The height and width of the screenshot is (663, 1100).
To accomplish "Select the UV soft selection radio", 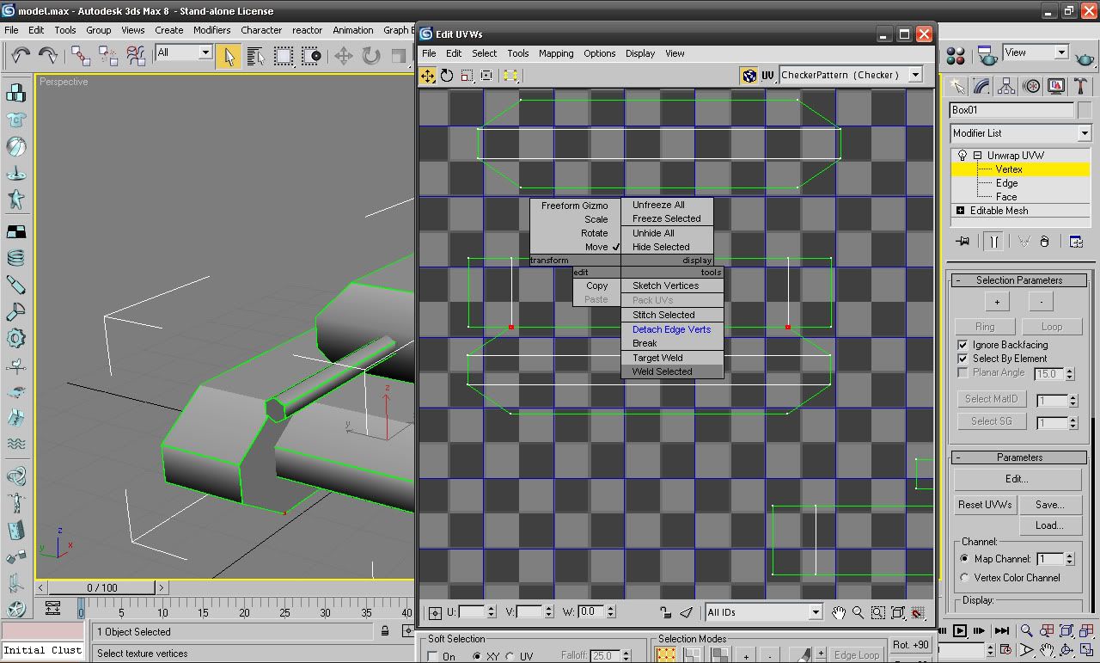I will click(510, 656).
